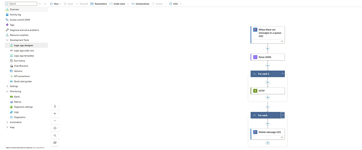This screenshot has width=362, height=150.
Task: Search the workflow with magnifier icon
Action: tap(55, 135)
